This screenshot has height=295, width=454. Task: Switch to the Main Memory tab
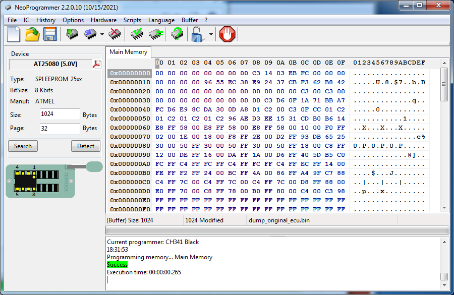pyautogui.click(x=129, y=52)
